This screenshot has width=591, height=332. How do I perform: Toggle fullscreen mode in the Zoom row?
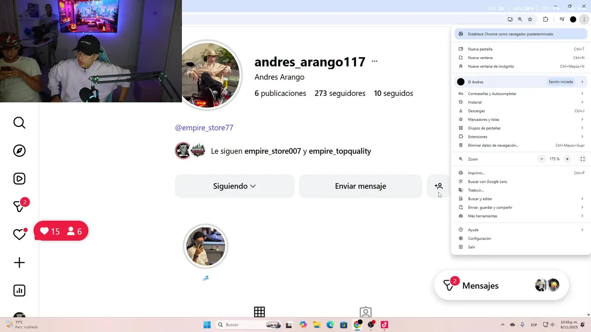coord(583,159)
